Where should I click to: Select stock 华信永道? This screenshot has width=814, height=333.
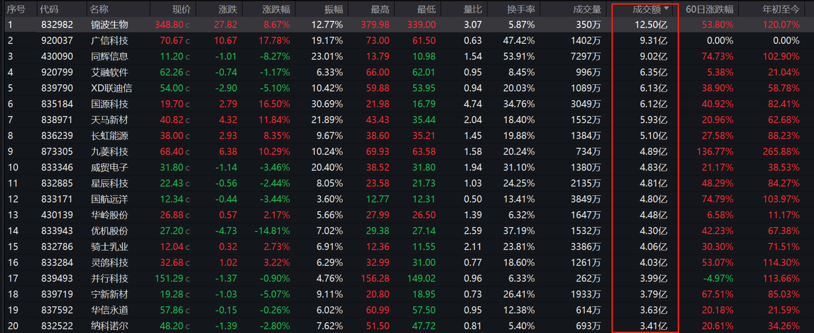[x=110, y=310]
